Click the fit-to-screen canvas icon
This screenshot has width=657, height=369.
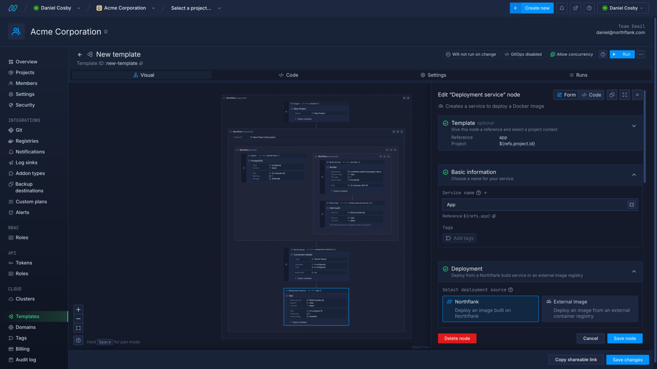click(78, 328)
